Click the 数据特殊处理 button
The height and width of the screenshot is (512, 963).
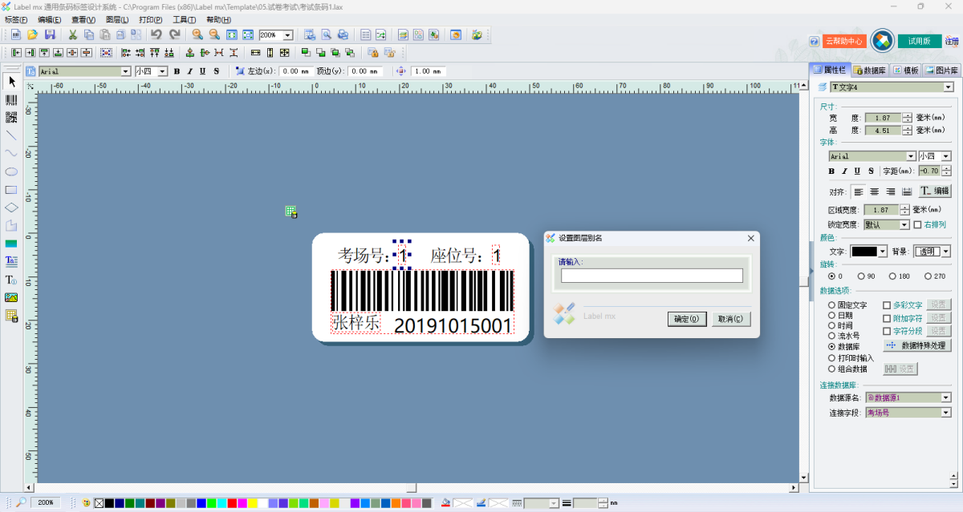(917, 345)
